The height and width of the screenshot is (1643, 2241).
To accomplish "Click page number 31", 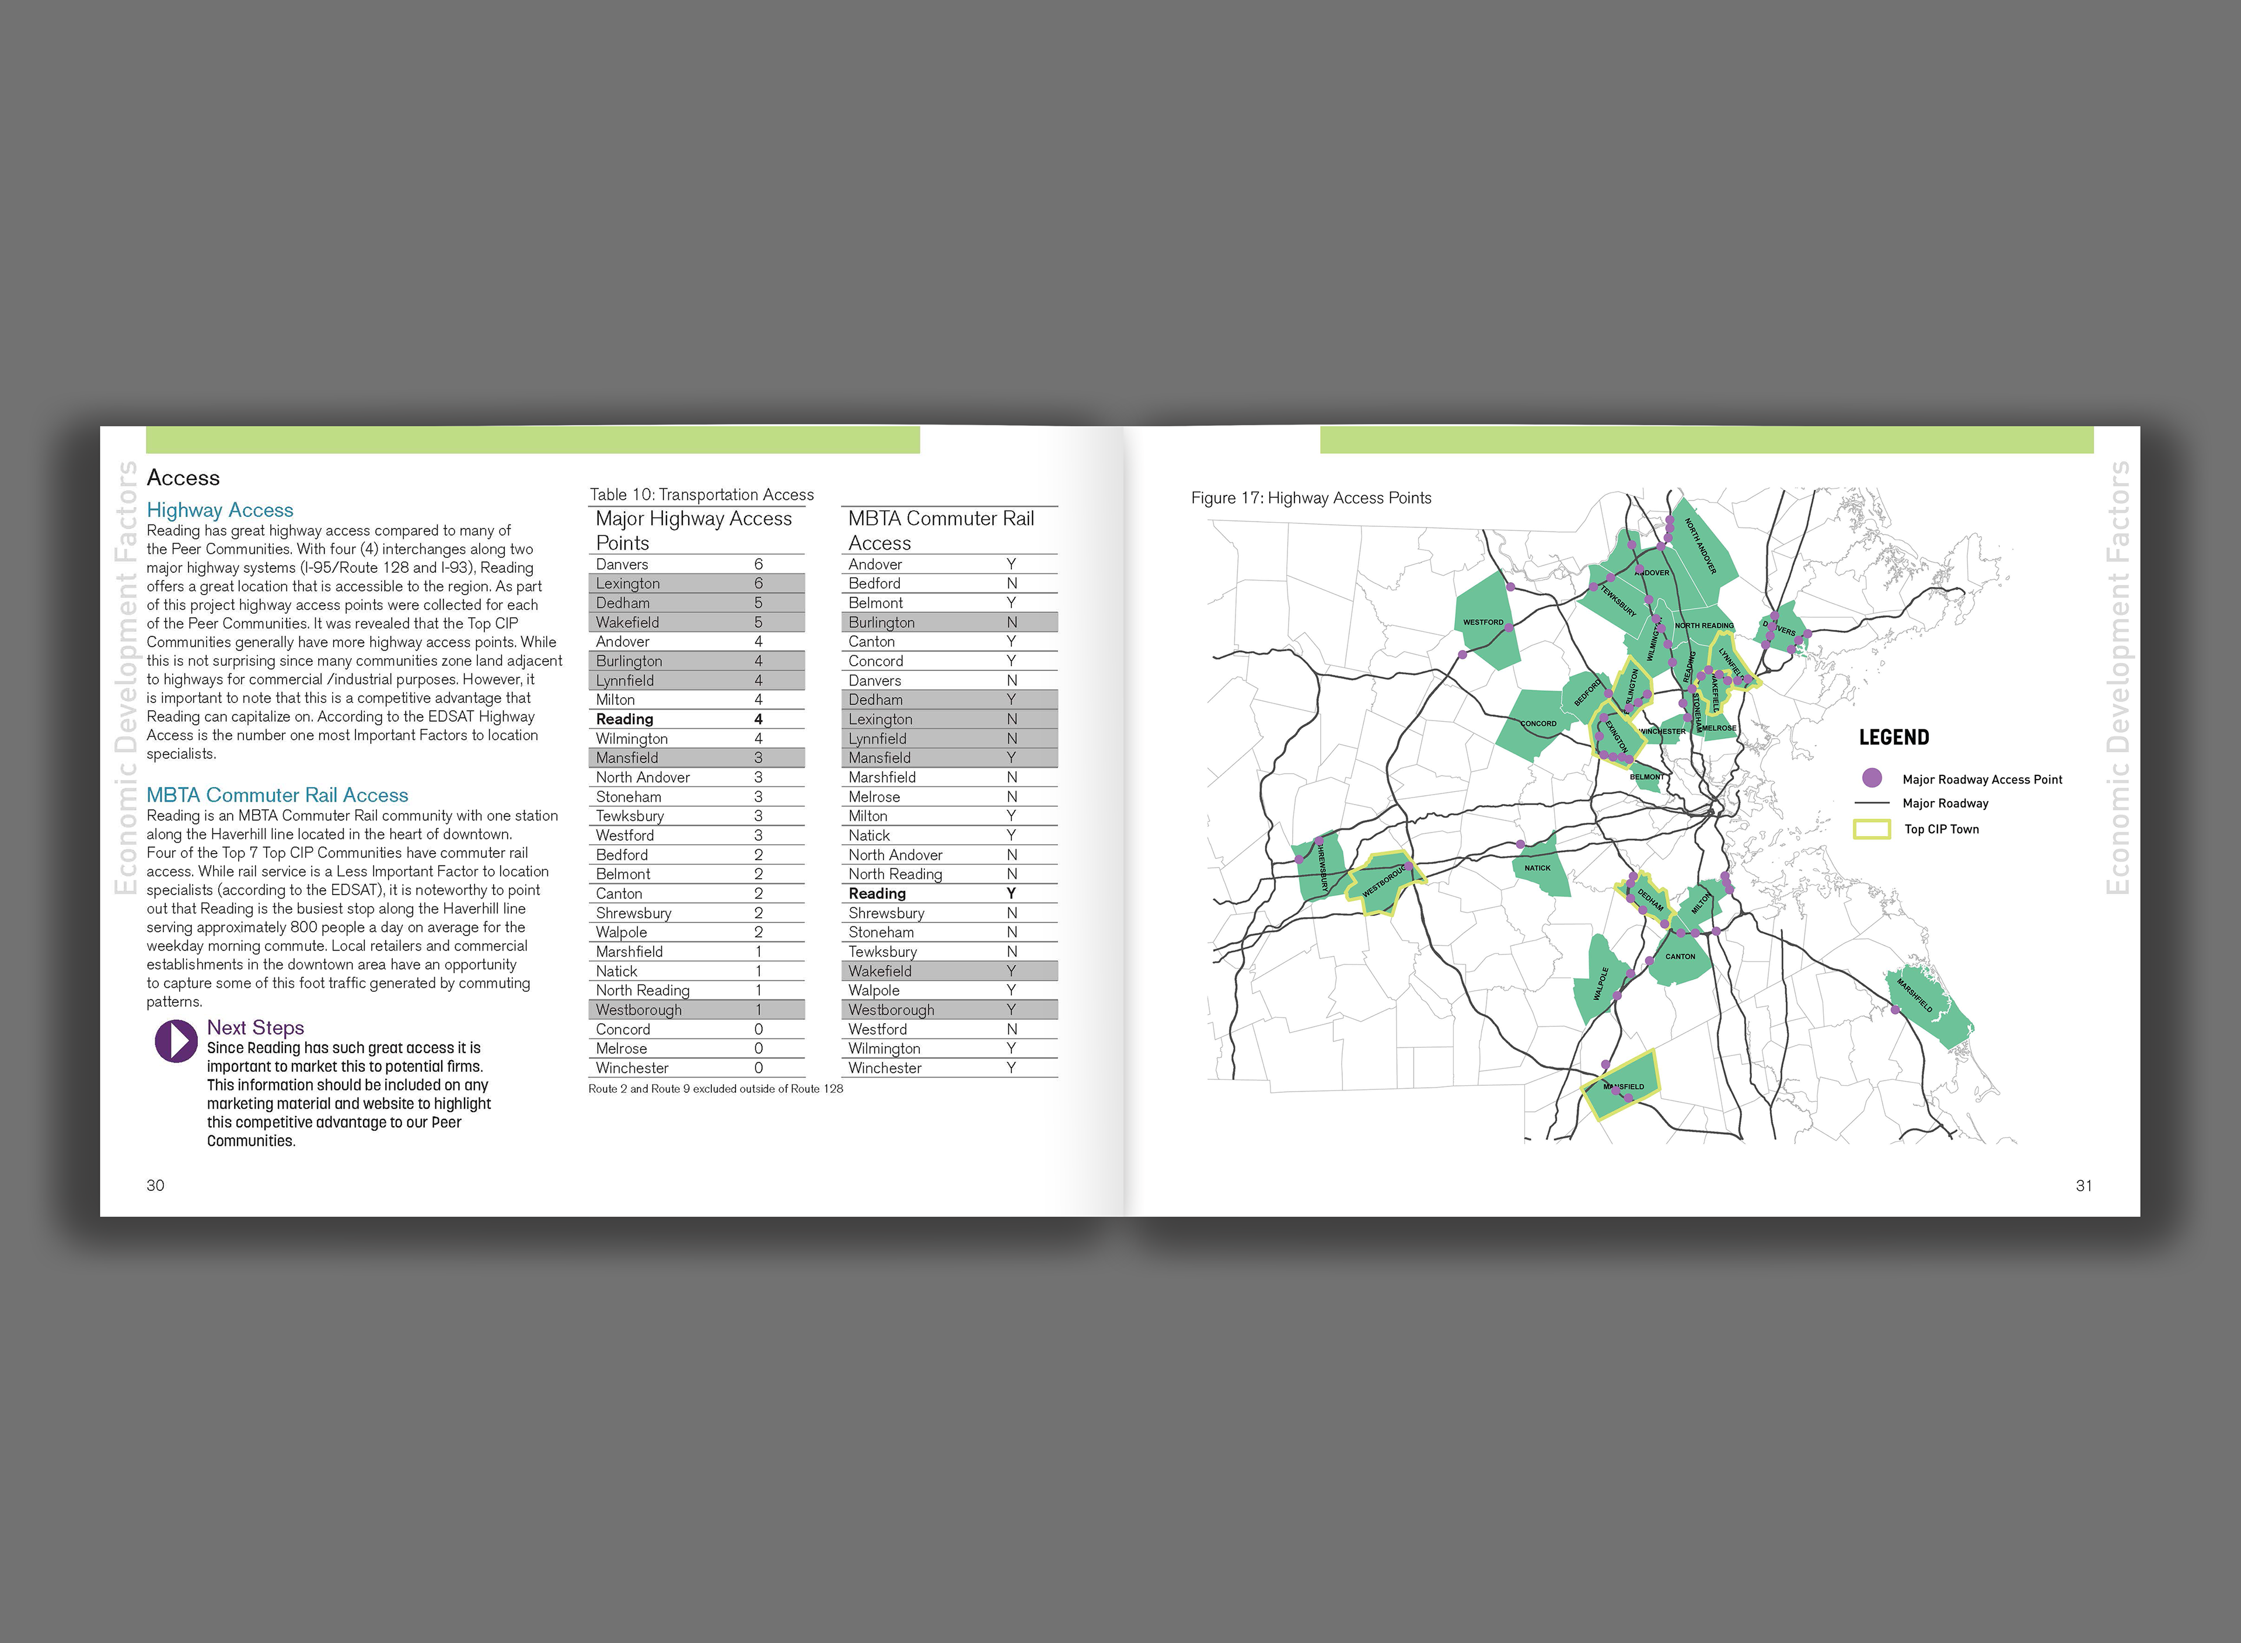I will [x=2083, y=1184].
